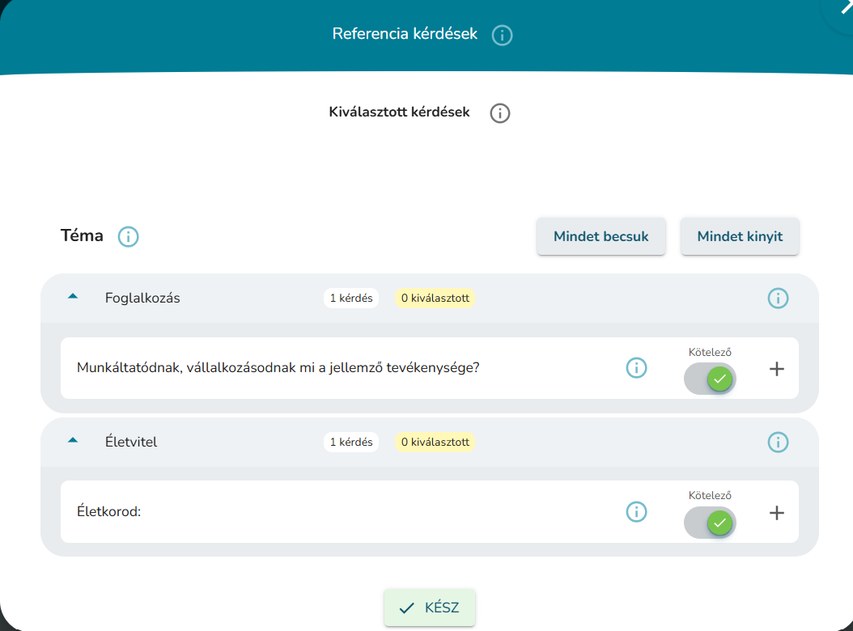The width and height of the screenshot is (853, 631).
Task: Collapse the Életvitel section using its arrow
Action: [x=73, y=441]
